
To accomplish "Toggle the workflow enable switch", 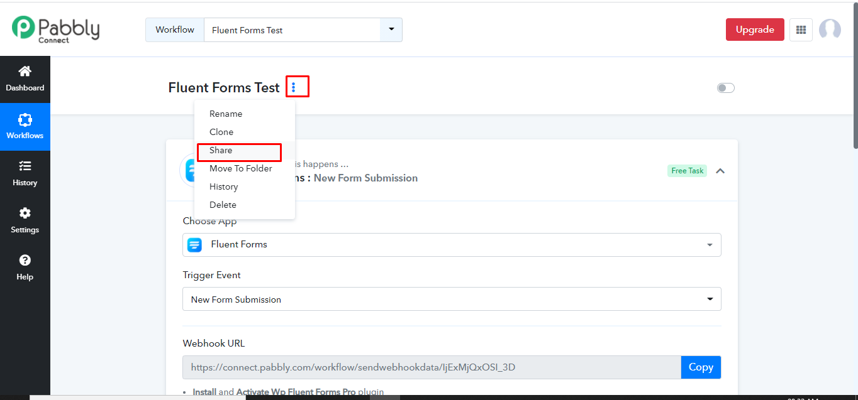I will [x=726, y=88].
